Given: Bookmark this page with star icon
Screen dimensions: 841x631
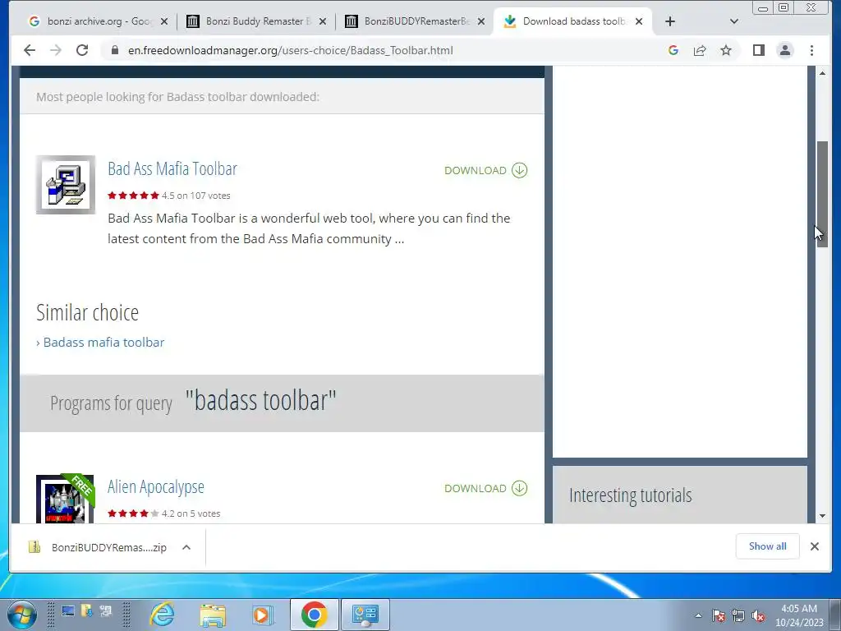Looking at the screenshot, I should pyautogui.click(x=726, y=50).
